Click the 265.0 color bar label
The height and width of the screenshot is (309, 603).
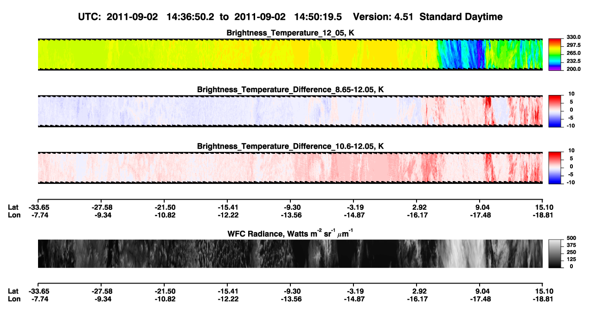pyautogui.click(x=574, y=53)
